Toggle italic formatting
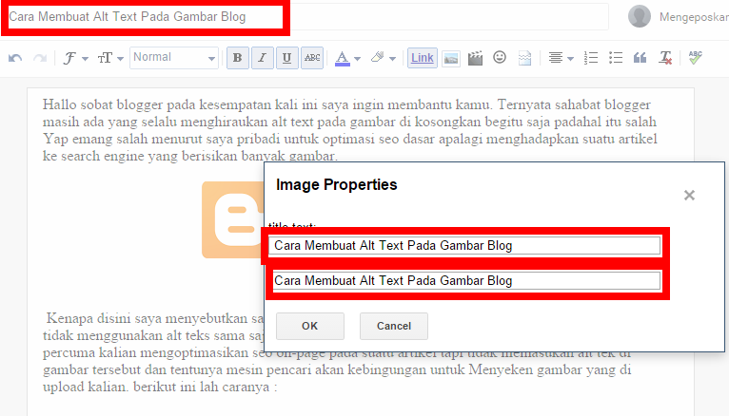The width and height of the screenshot is (729, 416). pyautogui.click(x=263, y=58)
